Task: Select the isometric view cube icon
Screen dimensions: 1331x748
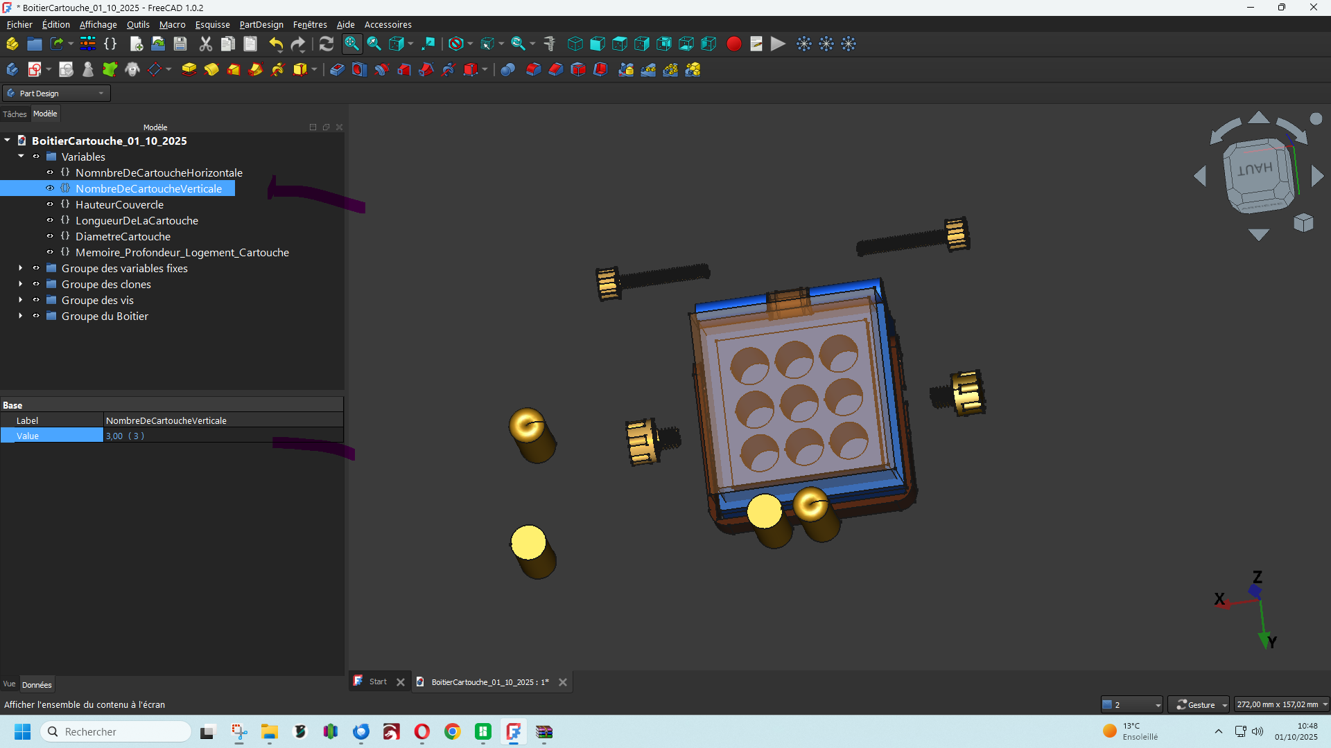Action: (575, 44)
